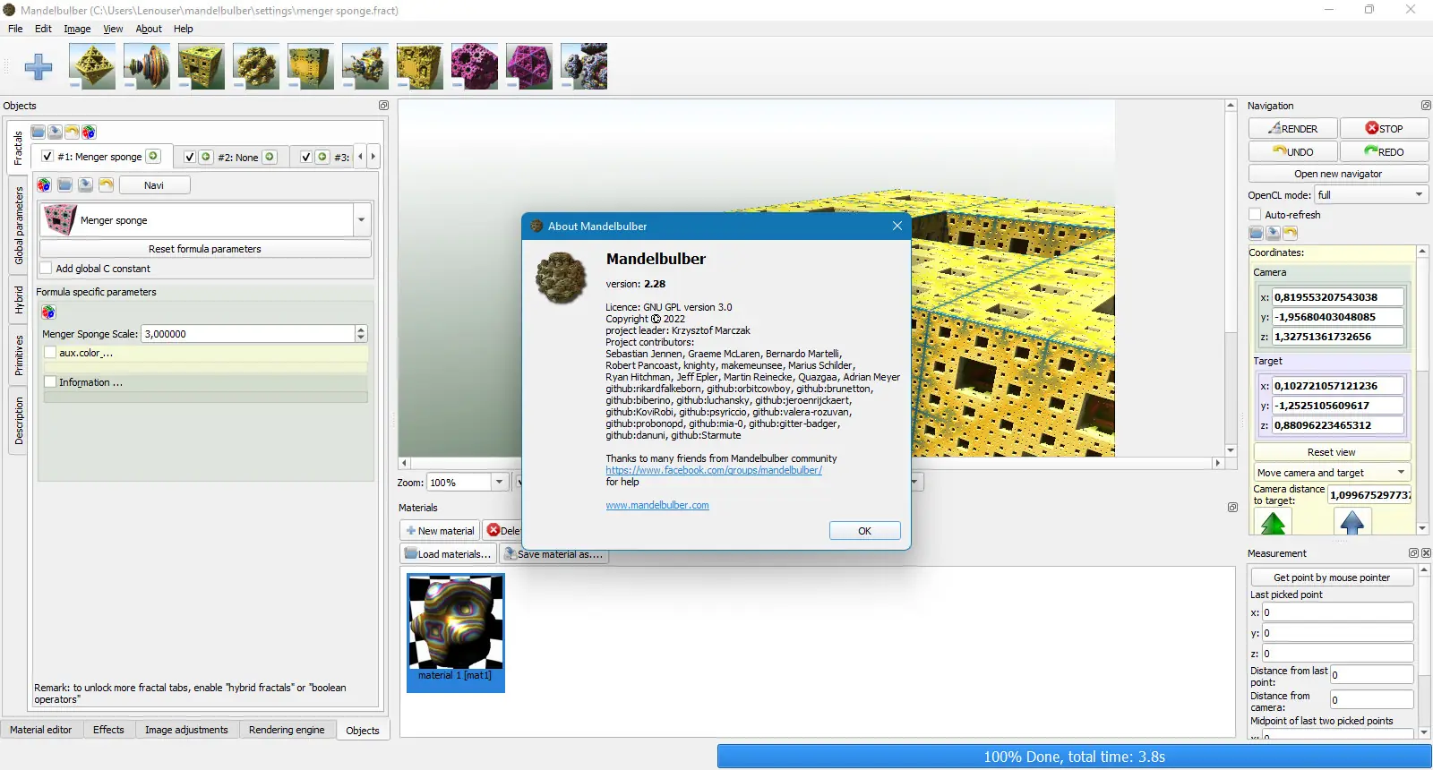Open the Facebook mandelbulber group link
This screenshot has height=770, width=1433.
(x=714, y=470)
